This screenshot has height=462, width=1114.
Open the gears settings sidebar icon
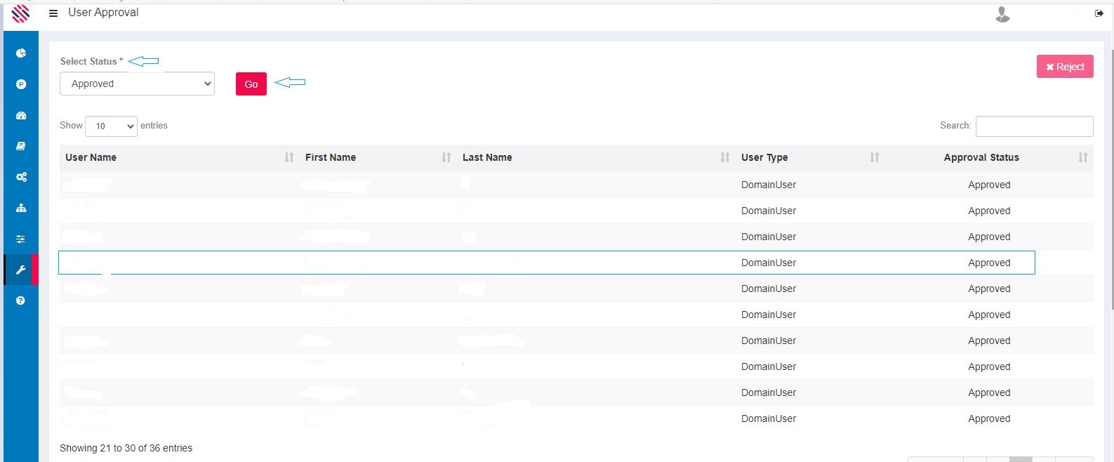point(21,177)
